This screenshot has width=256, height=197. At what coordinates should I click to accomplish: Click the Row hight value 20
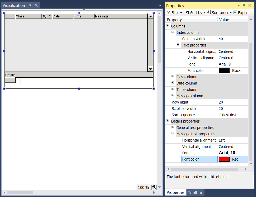(x=233, y=102)
